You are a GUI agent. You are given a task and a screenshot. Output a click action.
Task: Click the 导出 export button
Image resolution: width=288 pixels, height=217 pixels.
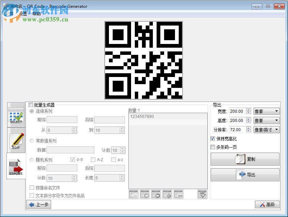pos(245,175)
